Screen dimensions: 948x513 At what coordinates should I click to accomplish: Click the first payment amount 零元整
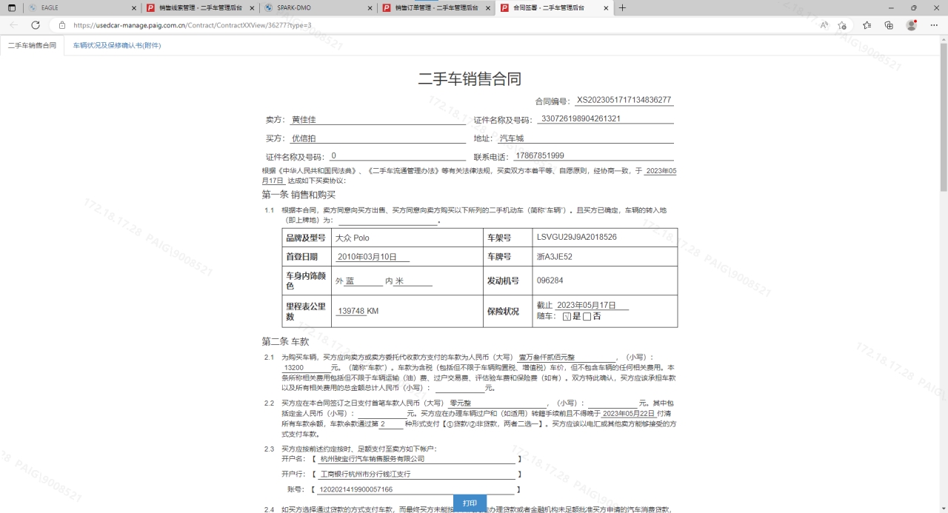coord(497,403)
